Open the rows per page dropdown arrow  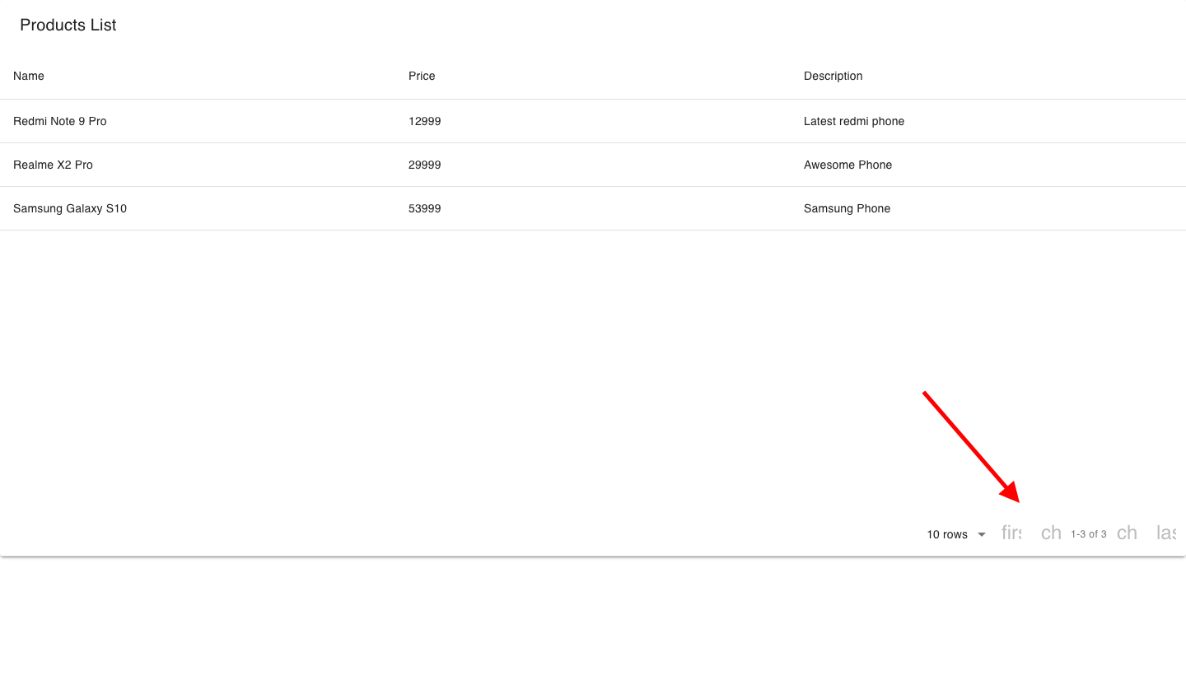(981, 534)
